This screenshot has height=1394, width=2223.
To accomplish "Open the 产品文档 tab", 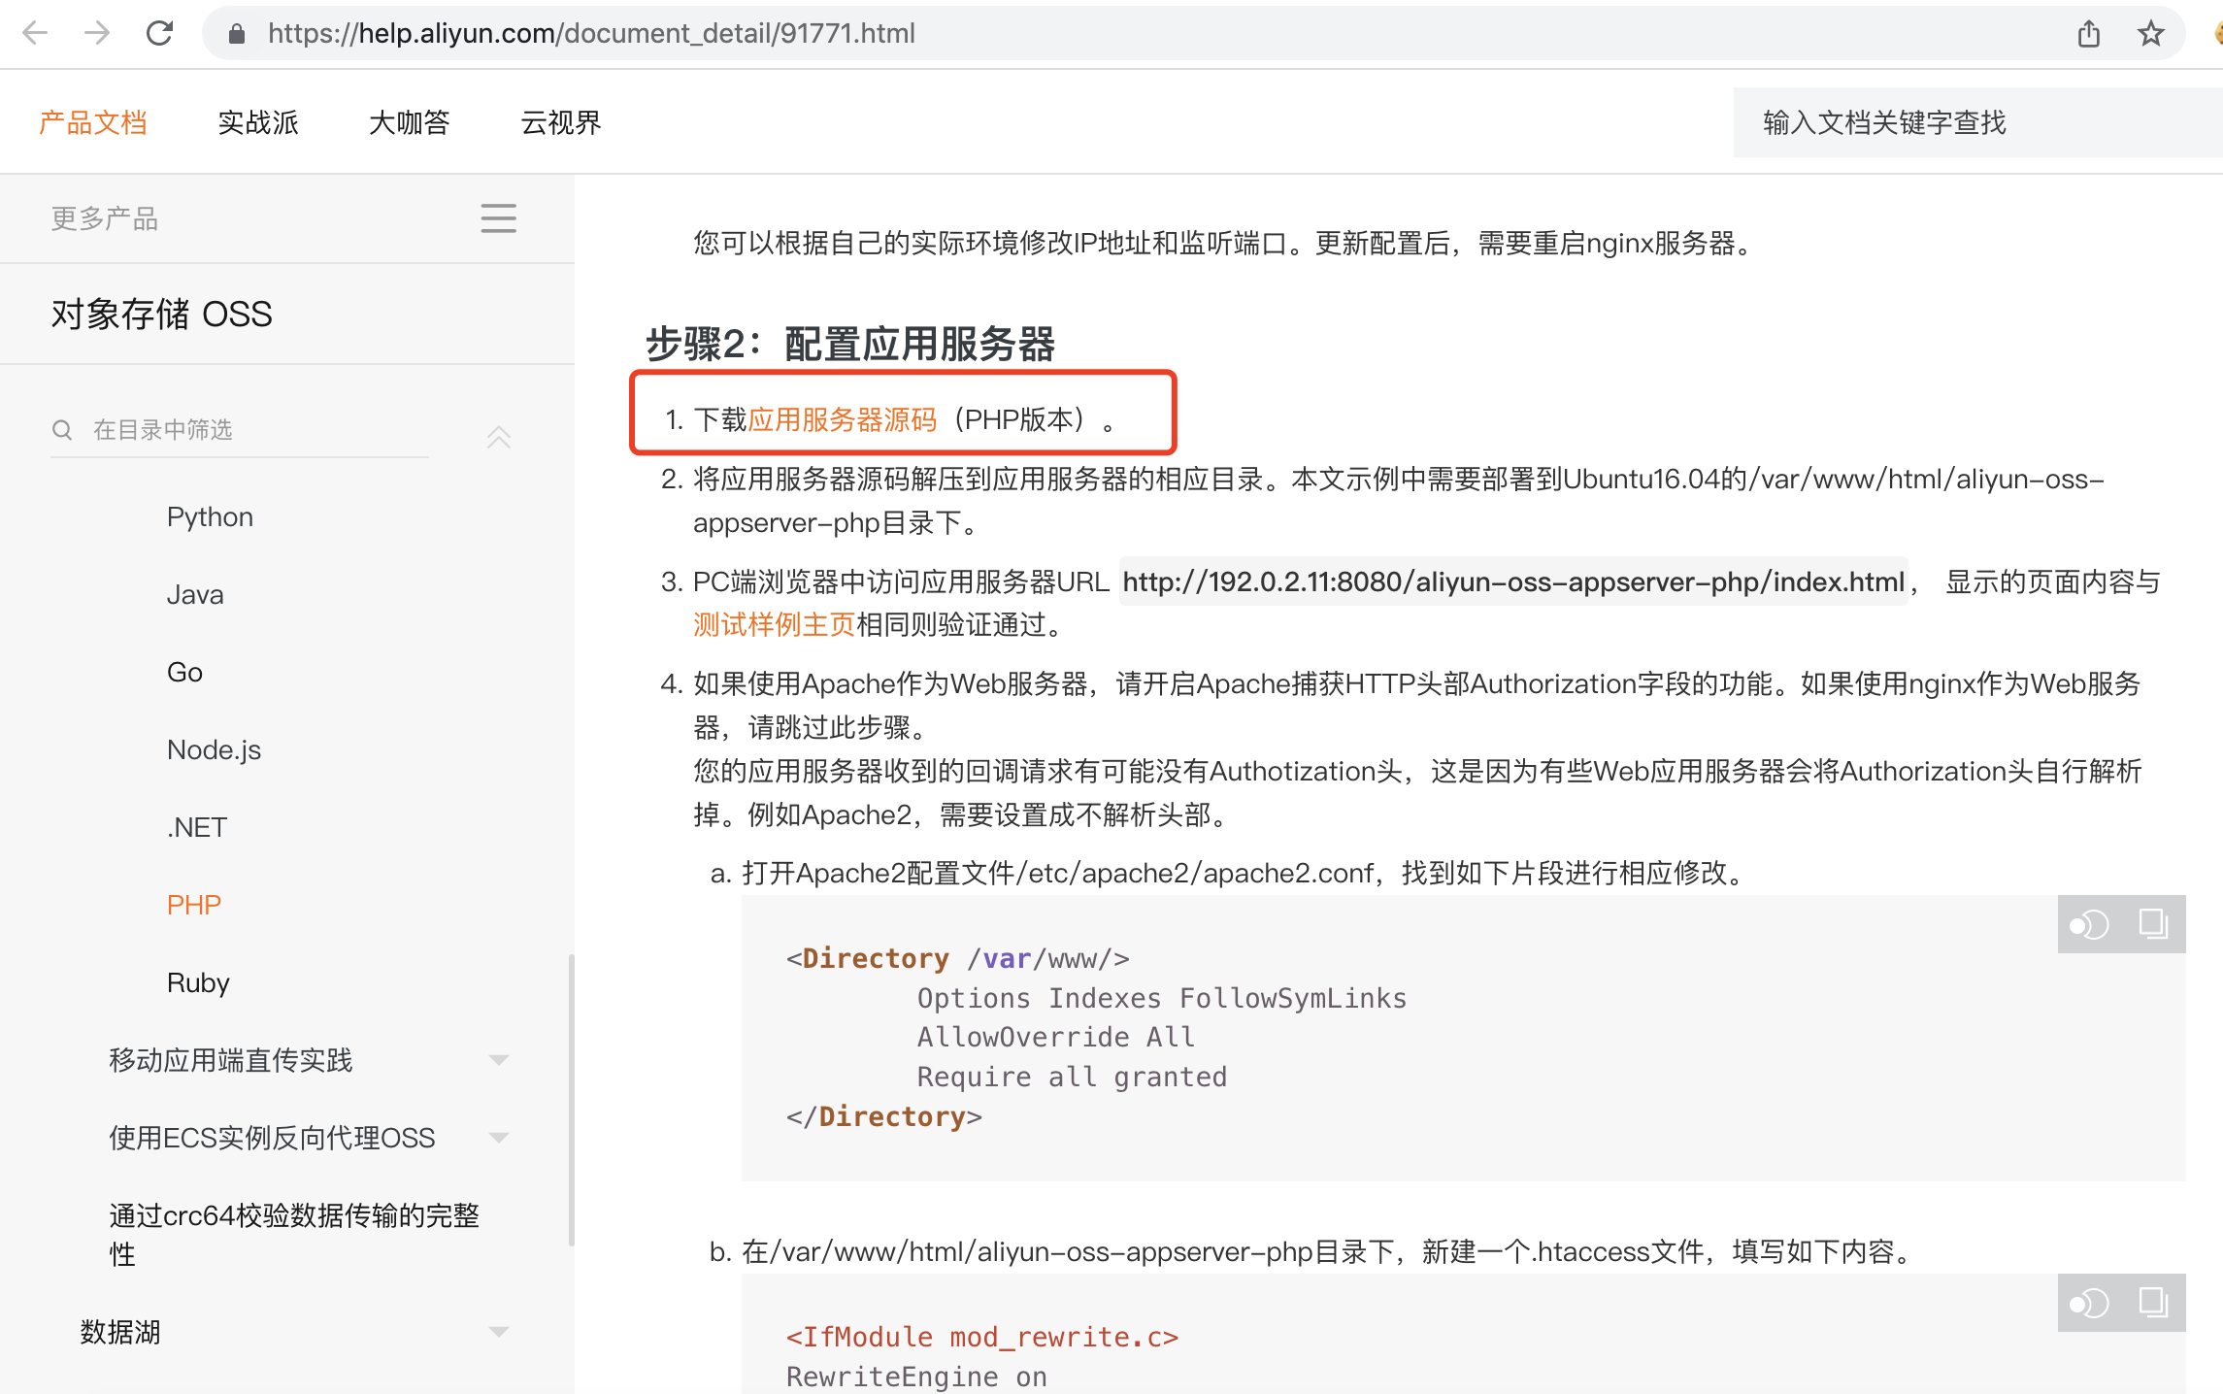I will click(x=93, y=122).
